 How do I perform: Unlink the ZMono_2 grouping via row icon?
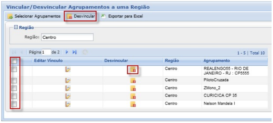(x=133, y=88)
